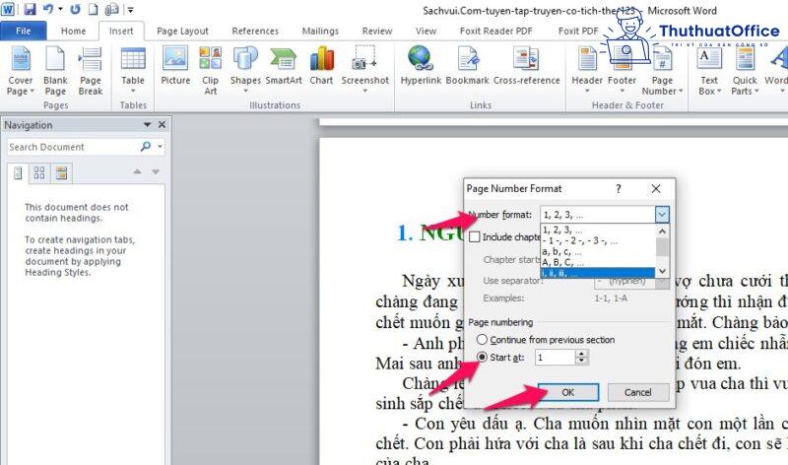The height and width of the screenshot is (465, 788).
Task: Close the Page Number Format dialog
Action: click(656, 188)
